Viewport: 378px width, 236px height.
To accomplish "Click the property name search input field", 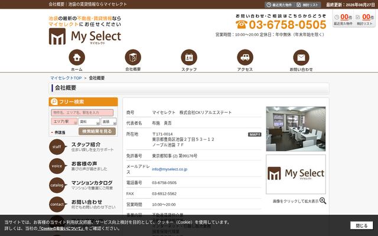I will click(82, 113).
